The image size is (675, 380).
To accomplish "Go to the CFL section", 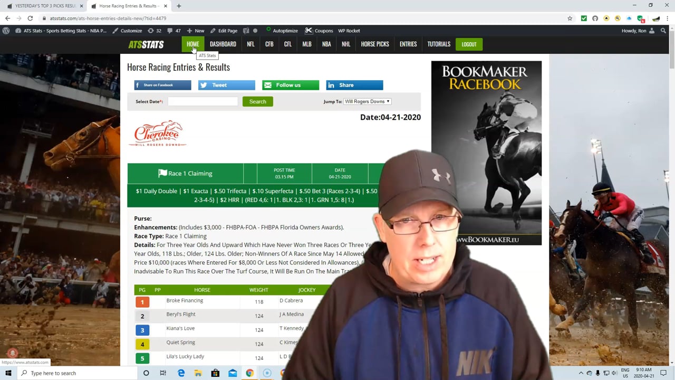I will pyautogui.click(x=288, y=44).
